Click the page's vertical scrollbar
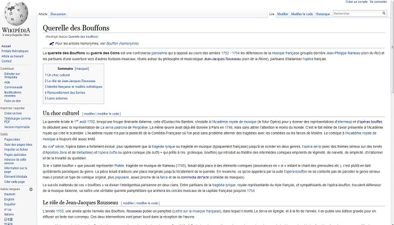This screenshot has height=225, width=394. [391, 112]
